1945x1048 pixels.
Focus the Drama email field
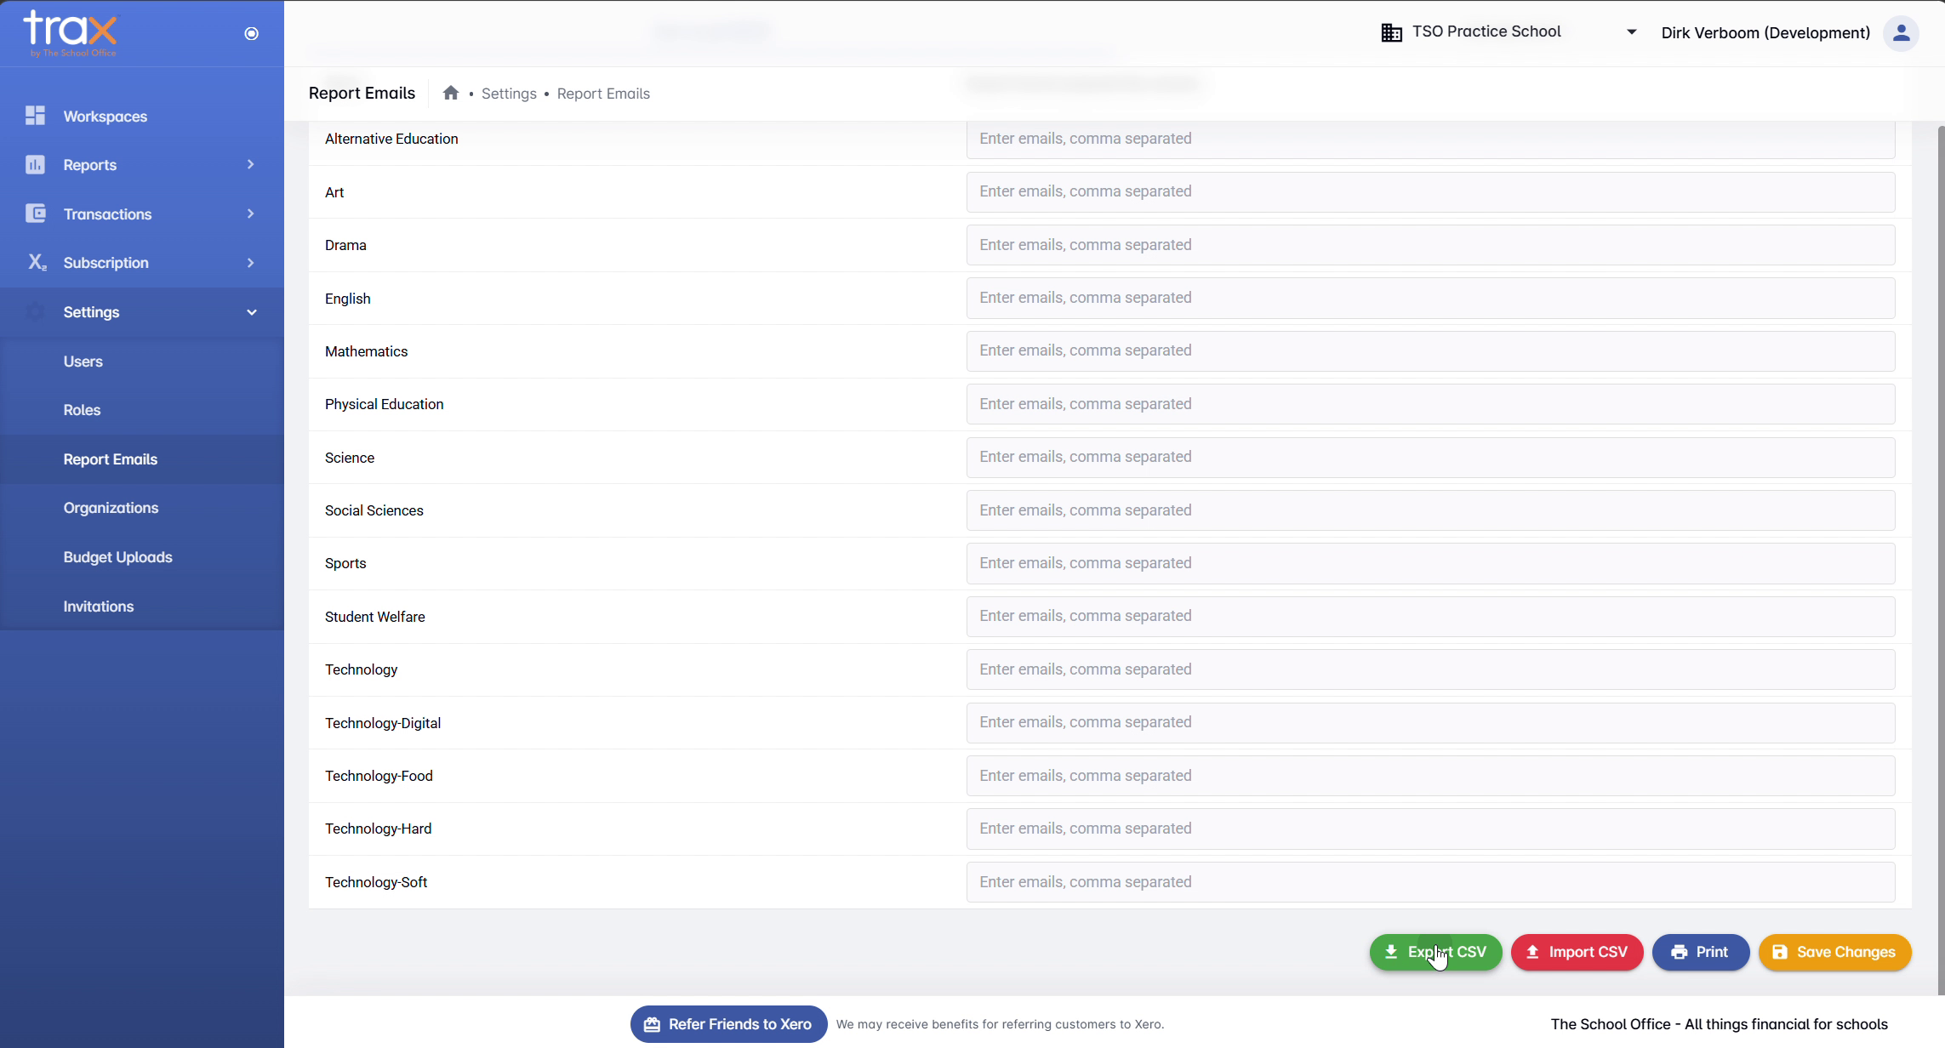pos(1430,245)
